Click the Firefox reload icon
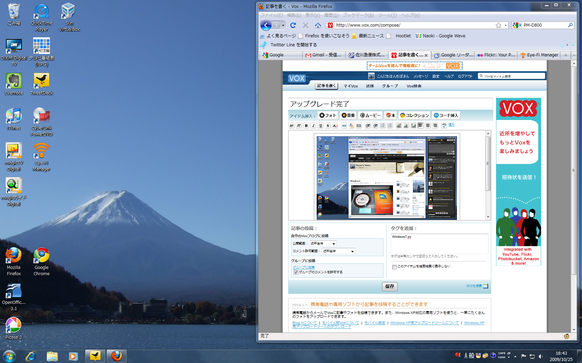582x363 pixels. [293, 25]
